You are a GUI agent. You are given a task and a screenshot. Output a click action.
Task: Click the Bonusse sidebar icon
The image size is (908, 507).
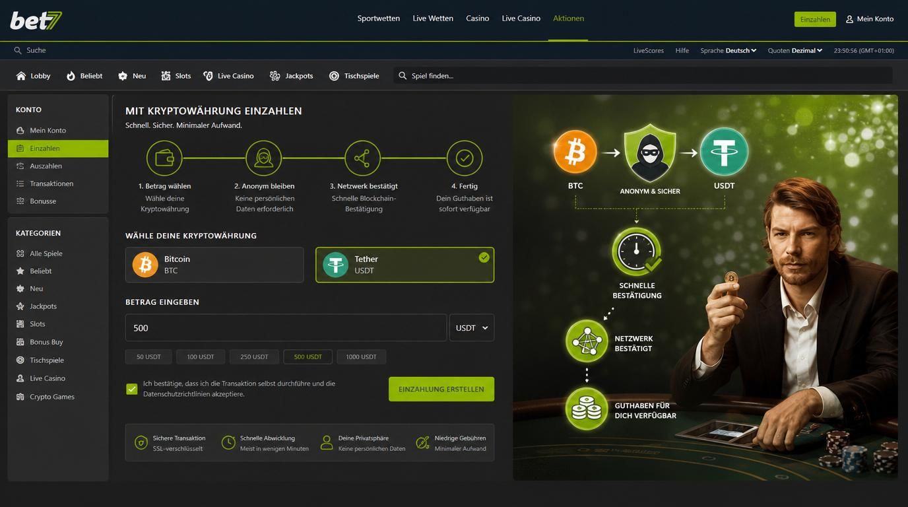click(20, 201)
